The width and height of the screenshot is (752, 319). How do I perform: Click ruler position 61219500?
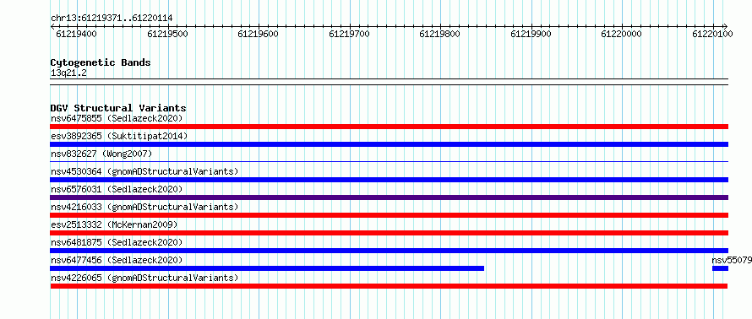click(x=167, y=34)
